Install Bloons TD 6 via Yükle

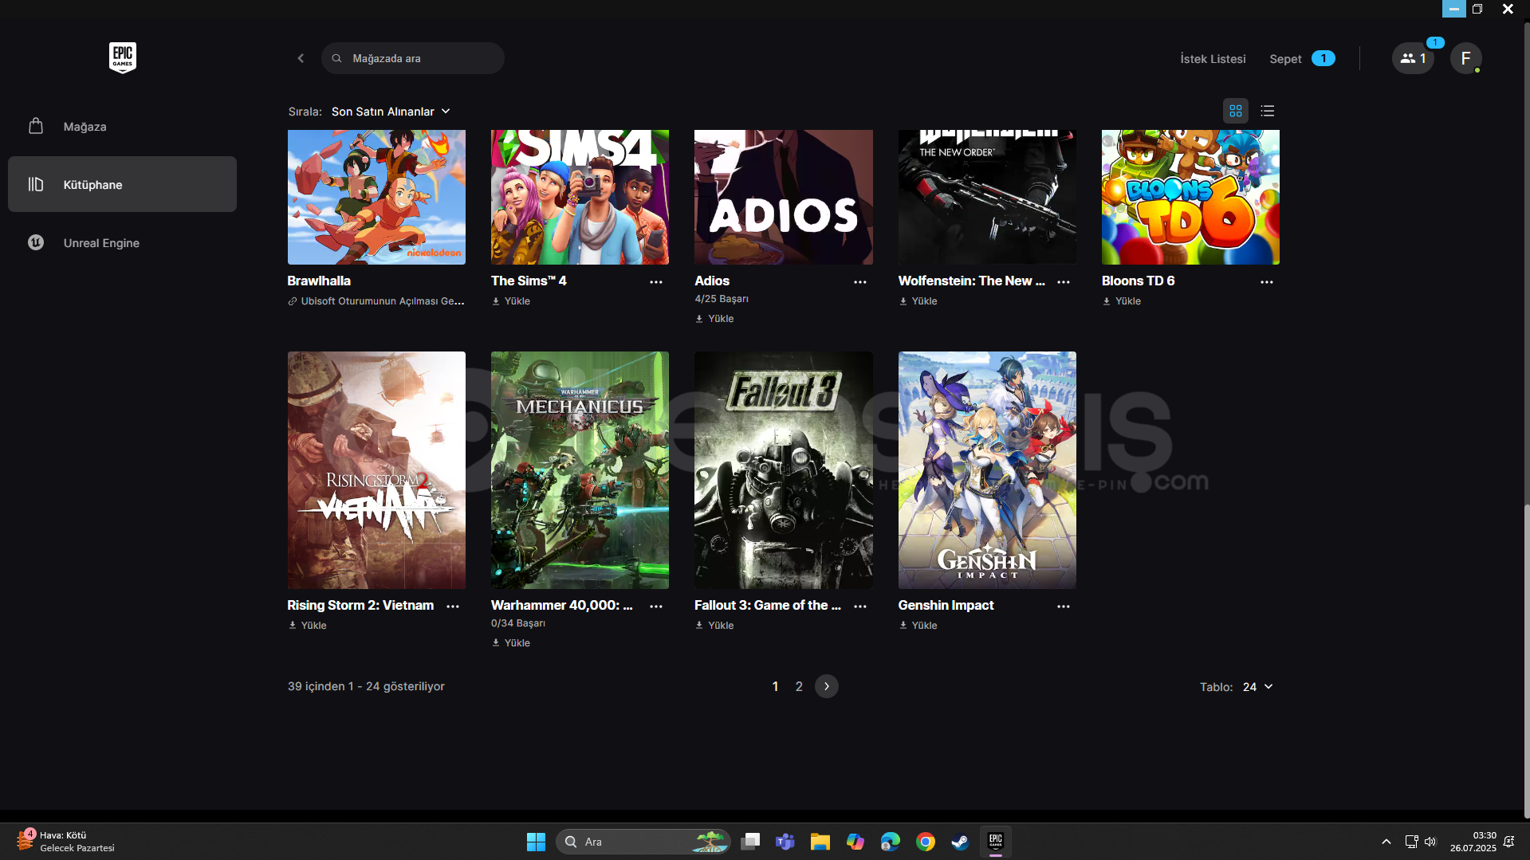coord(1122,301)
